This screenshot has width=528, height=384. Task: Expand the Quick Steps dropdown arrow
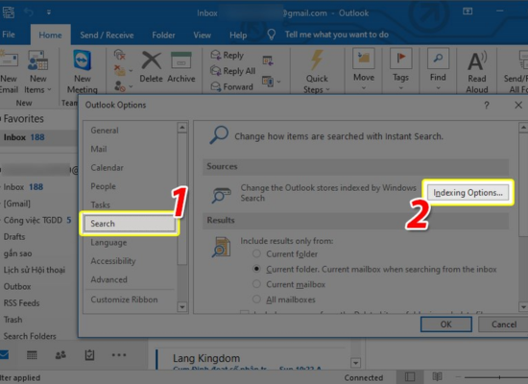point(327,90)
